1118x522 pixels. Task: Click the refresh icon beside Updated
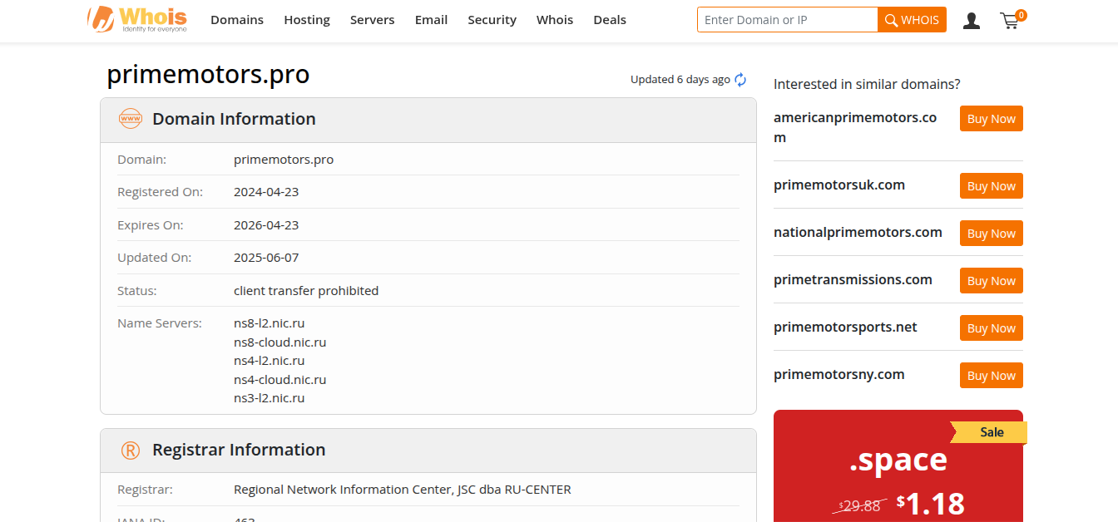coord(740,80)
